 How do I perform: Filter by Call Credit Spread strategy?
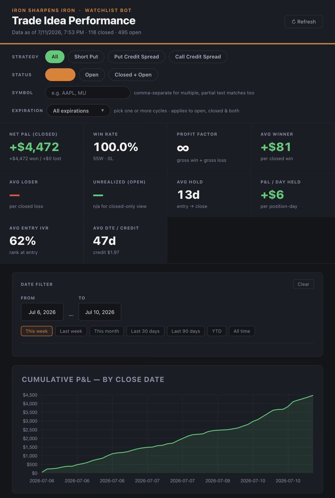pyautogui.click(x=198, y=56)
